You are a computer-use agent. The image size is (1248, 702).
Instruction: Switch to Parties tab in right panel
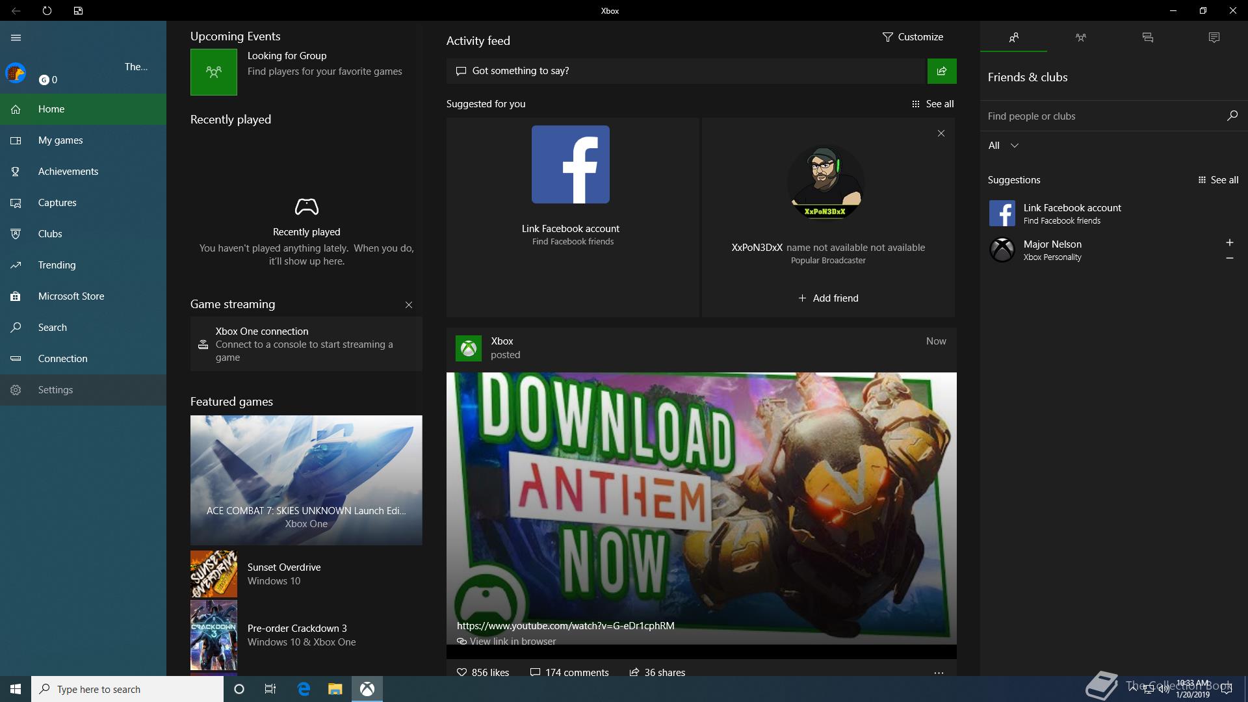point(1080,37)
